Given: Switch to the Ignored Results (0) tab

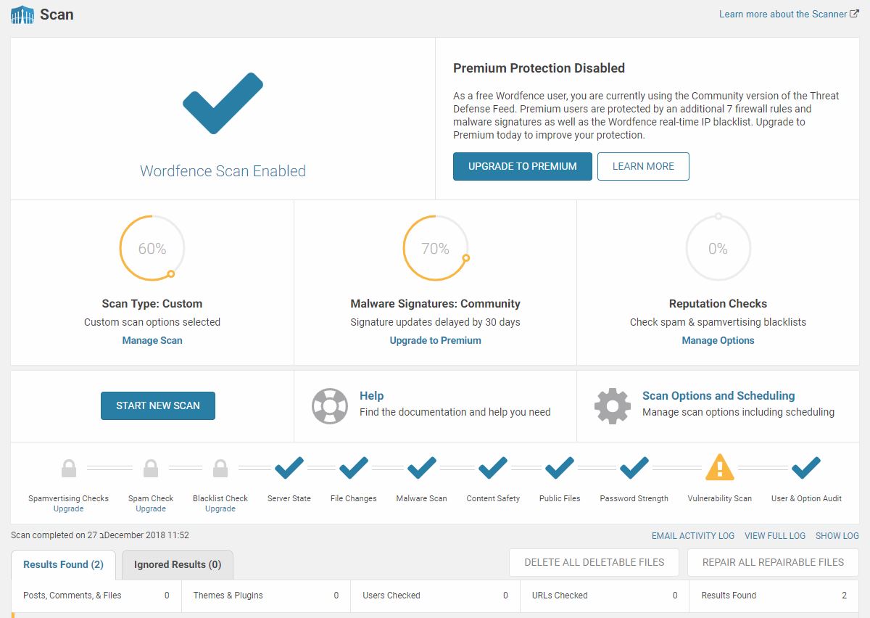Looking at the screenshot, I should [x=178, y=564].
